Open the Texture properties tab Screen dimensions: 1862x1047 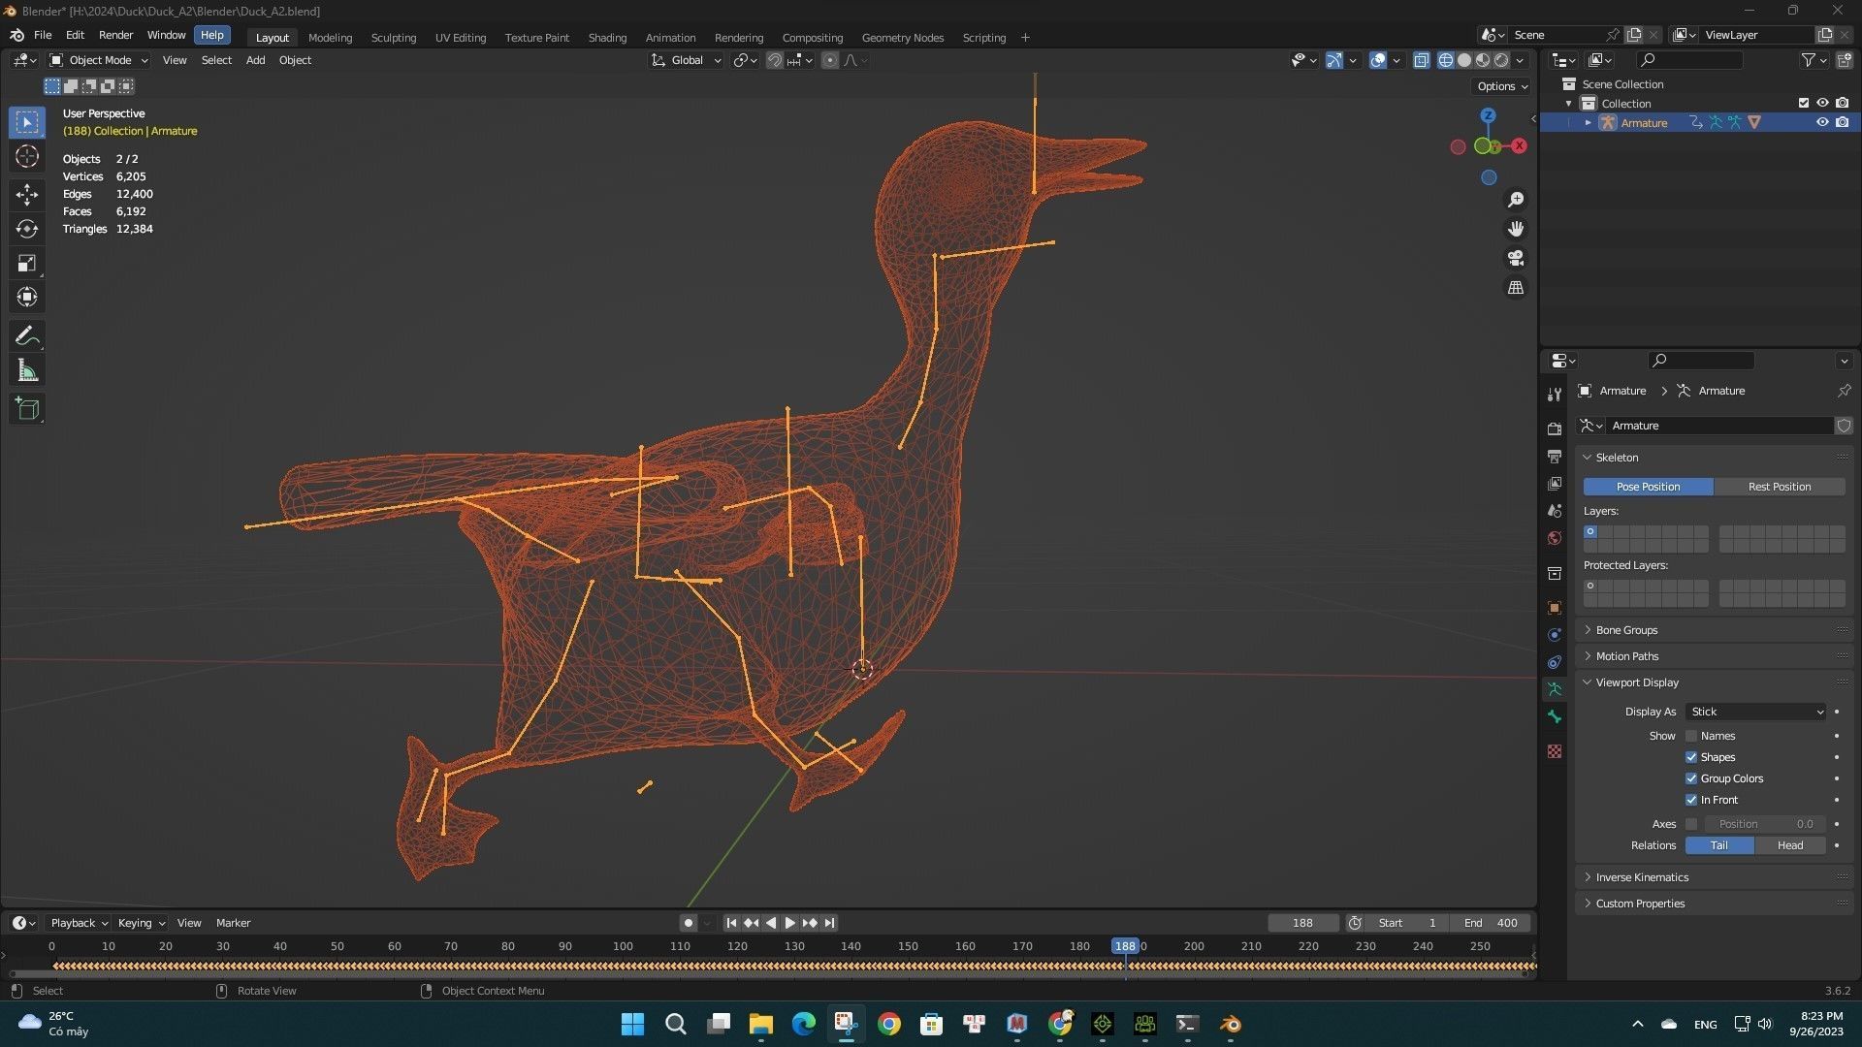[1555, 751]
